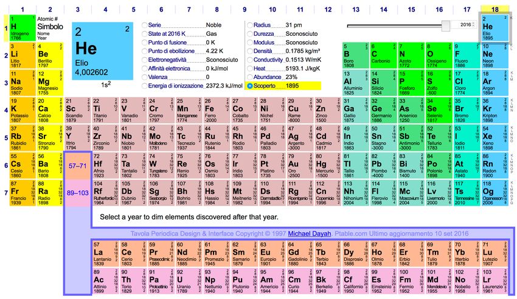517x299 pixels.
Task: Select the Modulus radio button
Action: point(250,43)
